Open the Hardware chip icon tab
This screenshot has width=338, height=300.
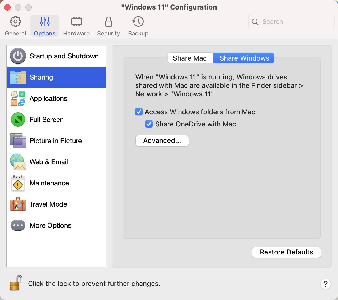point(76,22)
